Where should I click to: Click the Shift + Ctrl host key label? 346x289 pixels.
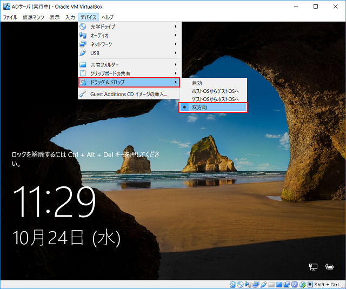pos(327,285)
